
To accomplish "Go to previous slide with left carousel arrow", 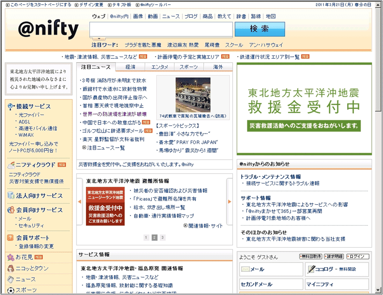I will (x=80, y=201).
